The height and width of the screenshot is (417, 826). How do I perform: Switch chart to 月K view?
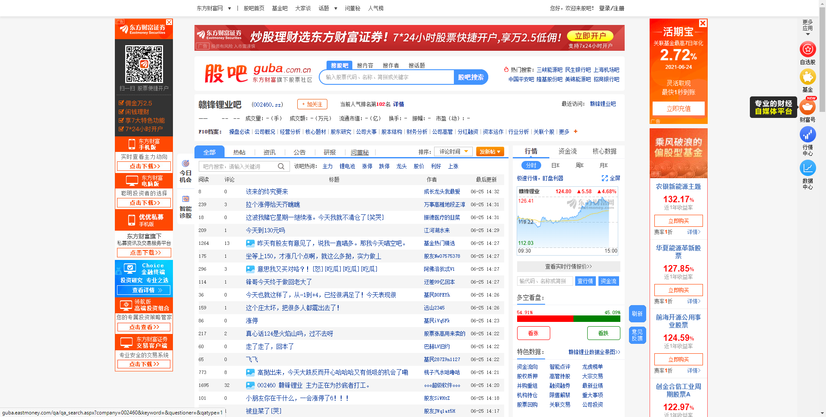[604, 165]
